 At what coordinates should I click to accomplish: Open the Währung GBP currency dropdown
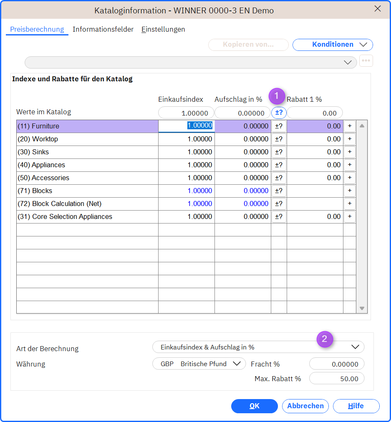click(x=199, y=364)
